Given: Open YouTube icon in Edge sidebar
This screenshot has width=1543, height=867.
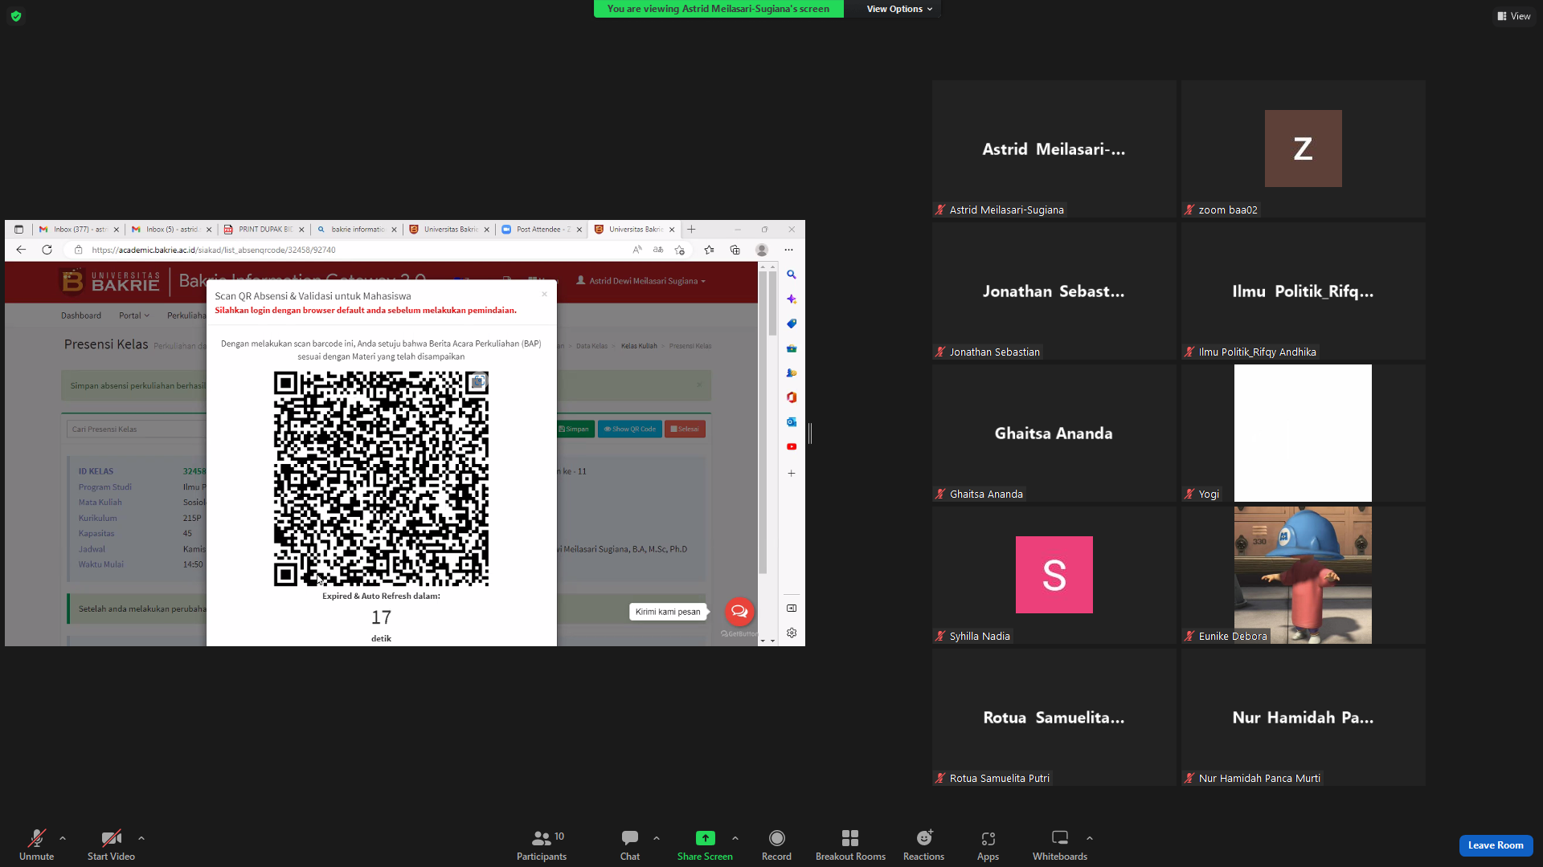Looking at the screenshot, I should click(792, 446).
